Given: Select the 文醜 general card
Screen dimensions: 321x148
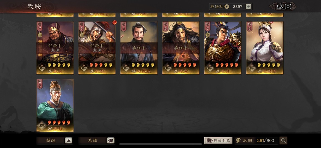Looking at the screenshot, I should point(97,48).
